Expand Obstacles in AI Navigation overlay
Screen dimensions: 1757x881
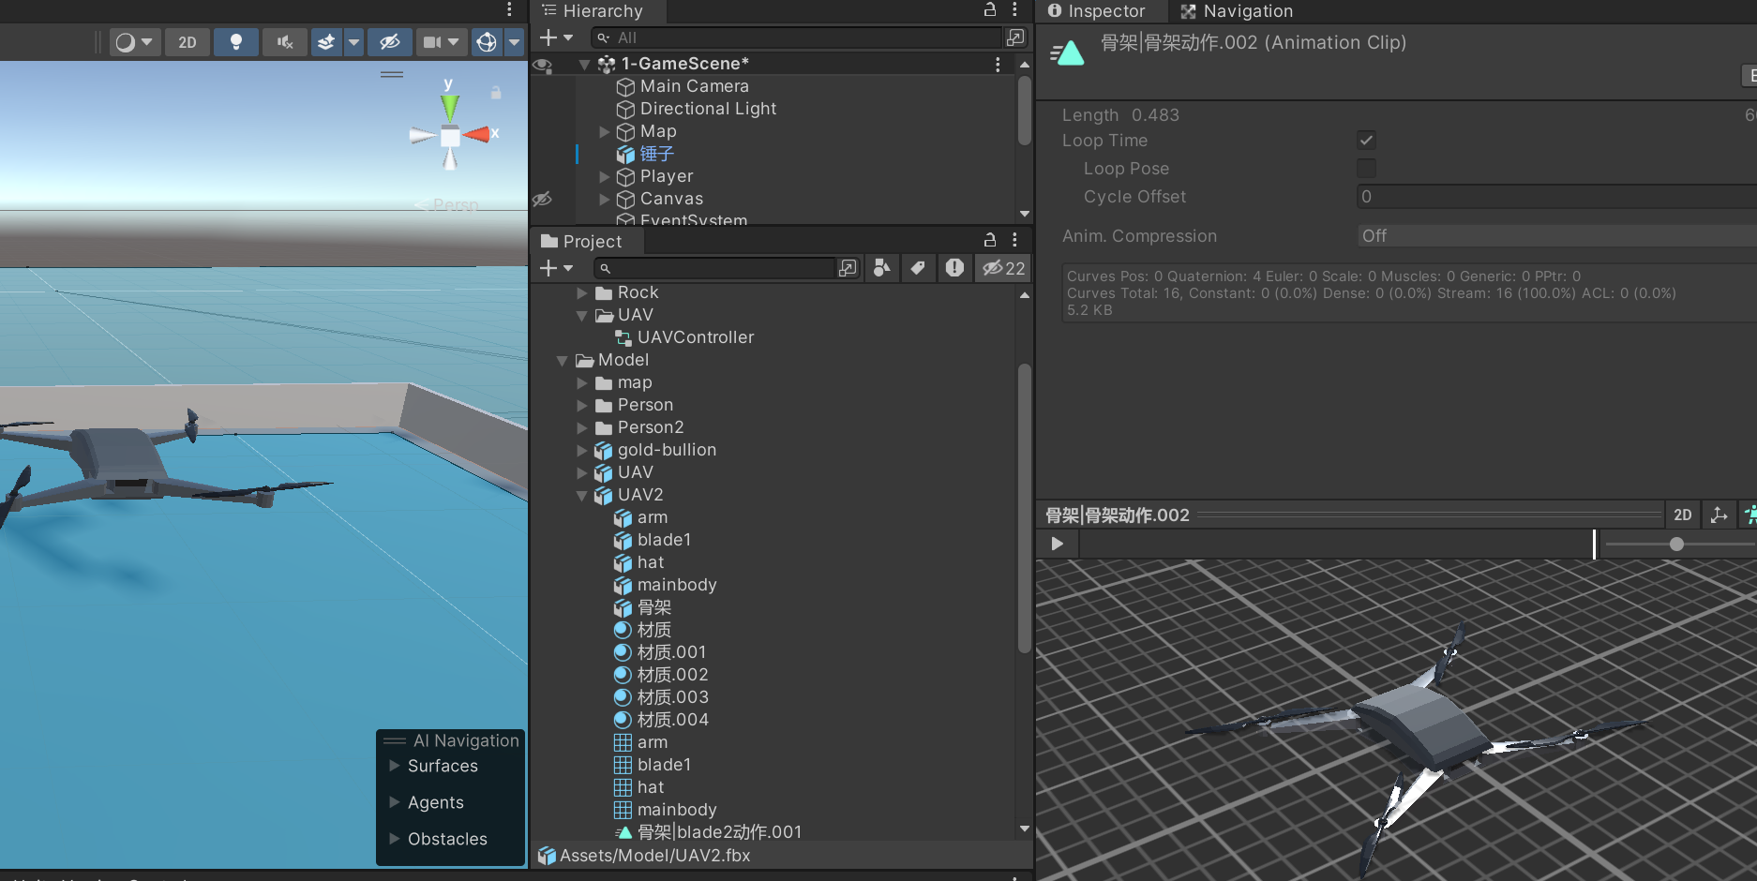pyautogui.click(x=394, y=839)
